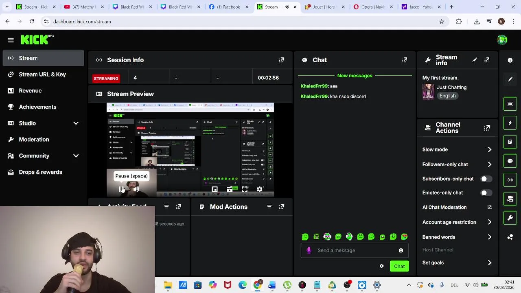Open Microsoft Edge from the taskbar

tap(242, 285)
